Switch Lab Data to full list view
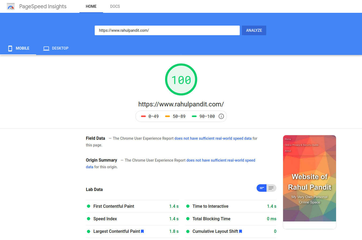The height and width of the screenshot is (240, 362). pos(271,188)
